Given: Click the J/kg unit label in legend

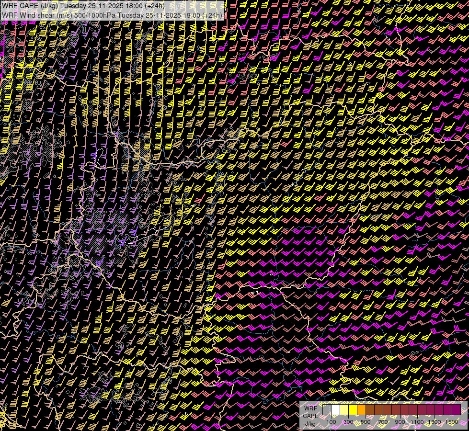Looking at the screenshot, I should coord(310,424).
